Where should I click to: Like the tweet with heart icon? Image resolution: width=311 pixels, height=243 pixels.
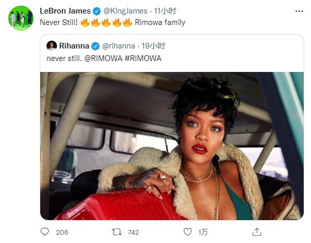(188, 232)
